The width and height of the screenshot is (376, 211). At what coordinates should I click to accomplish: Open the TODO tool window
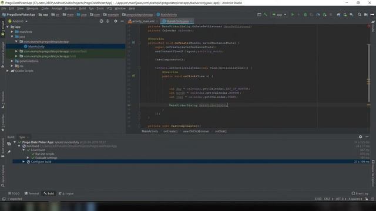(14, 193)
